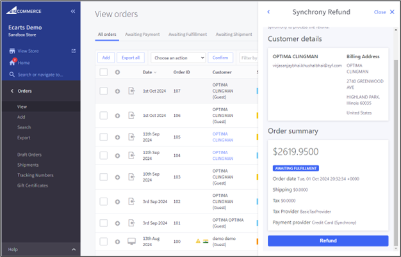
Task: Go back using the Synchrony Refund panel arrow
Action: pos(268,12)
